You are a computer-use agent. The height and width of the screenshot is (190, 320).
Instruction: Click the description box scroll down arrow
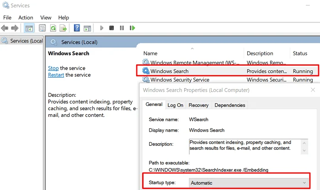(304, 150)
